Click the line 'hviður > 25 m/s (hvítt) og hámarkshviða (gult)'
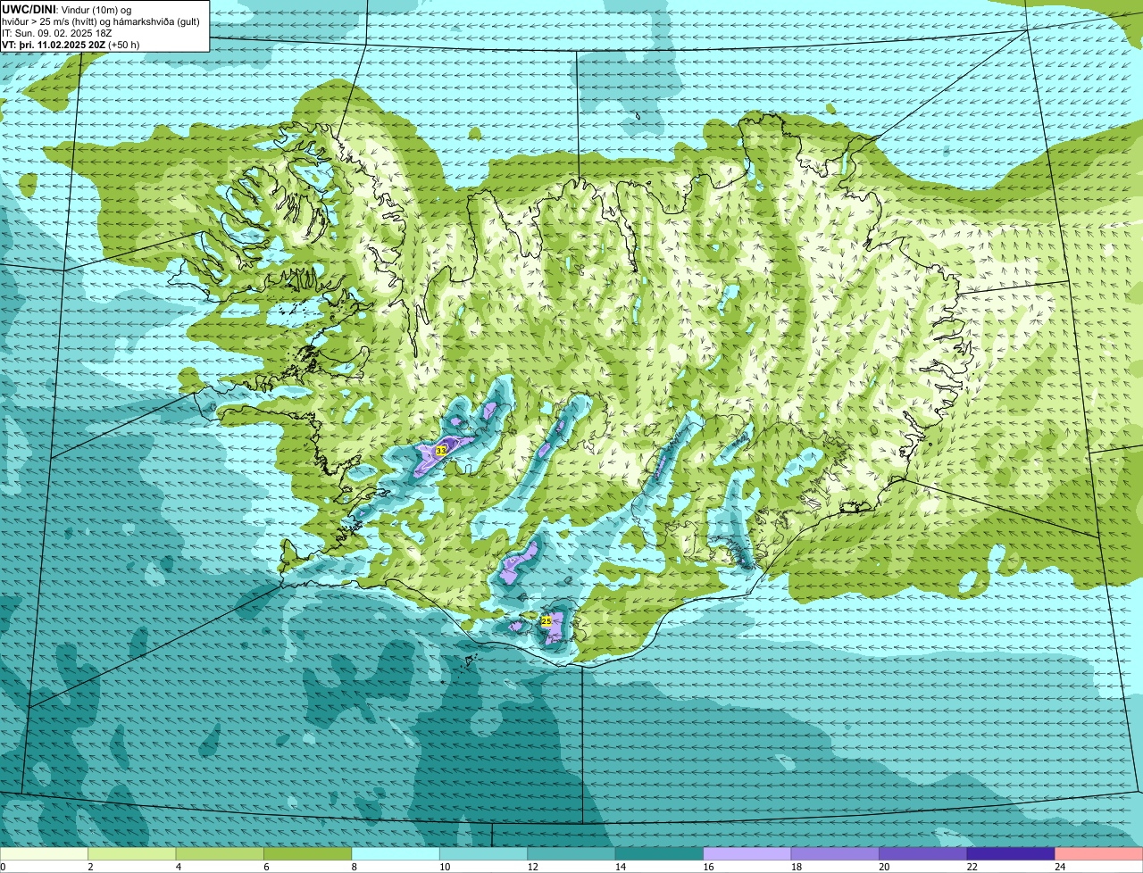Viewport: 1143px width, 873px height. pos(101,21)
